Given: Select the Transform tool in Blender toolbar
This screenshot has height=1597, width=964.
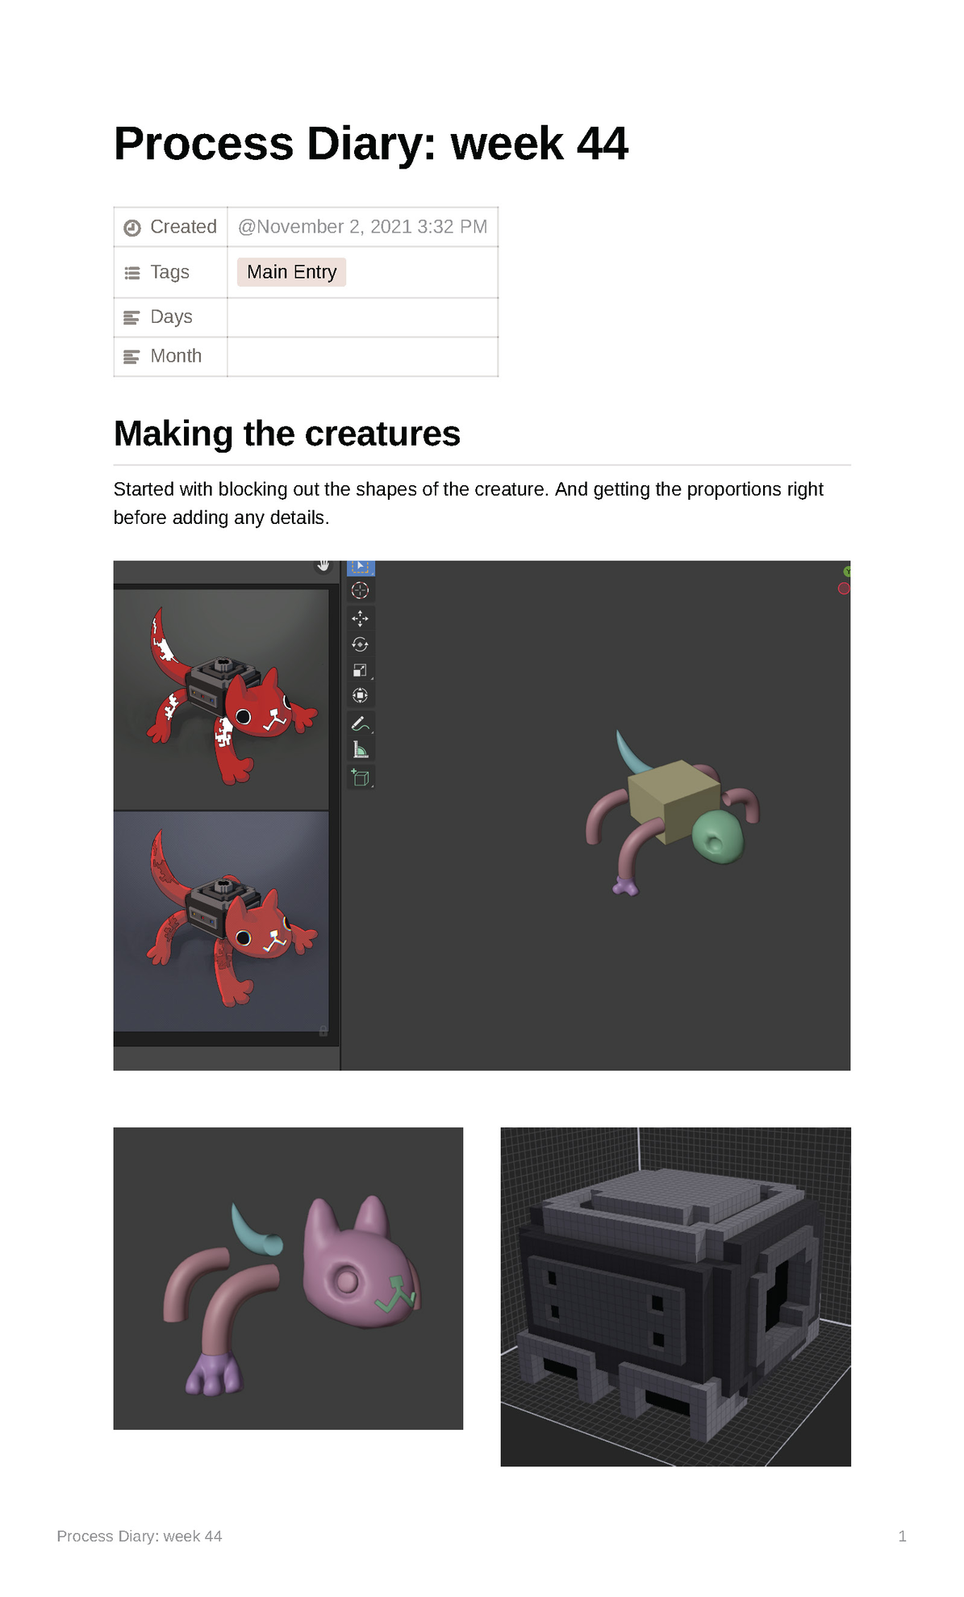Looking at the screenshot, I should [360, 695].
